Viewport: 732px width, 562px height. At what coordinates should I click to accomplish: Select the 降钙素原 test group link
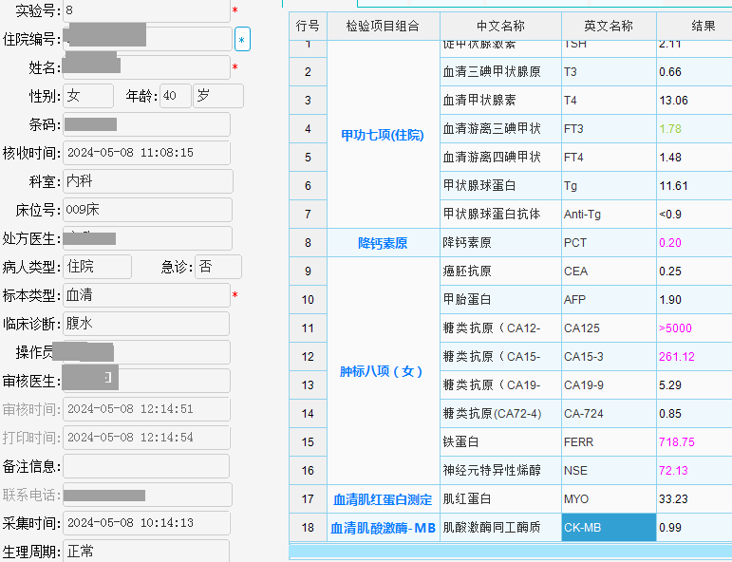tap(382, 243)
